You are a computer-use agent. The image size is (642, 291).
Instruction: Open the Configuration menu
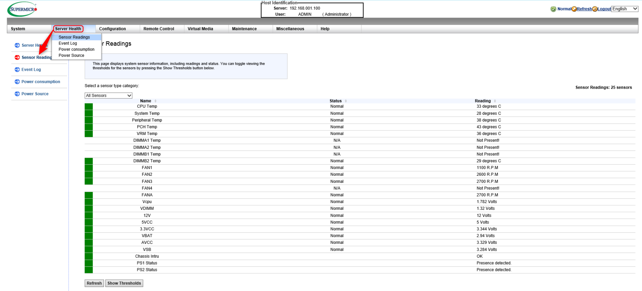[x=113, y=29]
